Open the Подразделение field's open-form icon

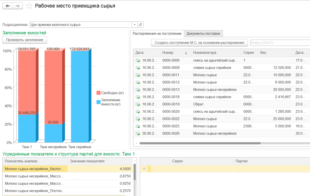(x=140, y=25)
